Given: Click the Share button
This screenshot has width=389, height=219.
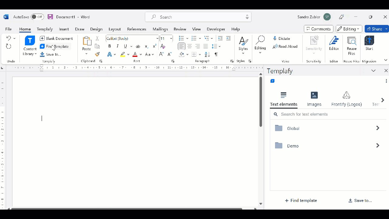Looking at the screenshot, I should click(374, 29).
